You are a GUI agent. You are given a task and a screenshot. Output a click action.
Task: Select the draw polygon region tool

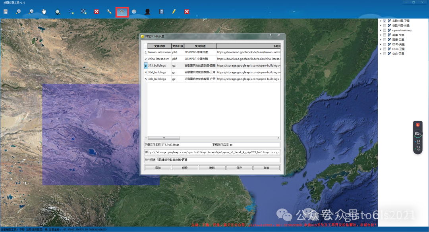pos(71,12)
